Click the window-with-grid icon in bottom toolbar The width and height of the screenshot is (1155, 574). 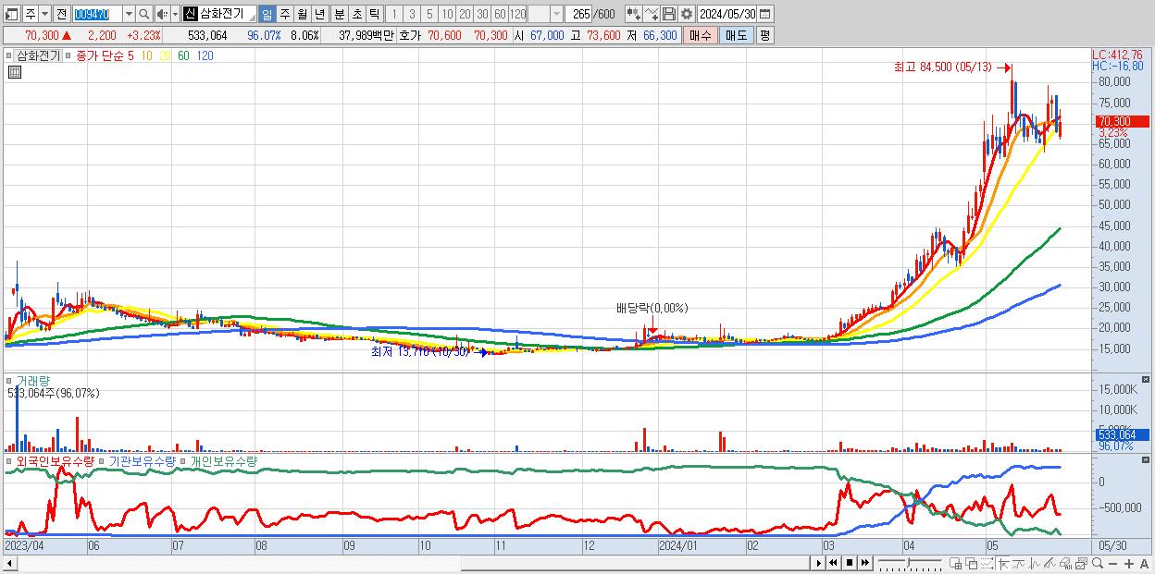[956, 563]
